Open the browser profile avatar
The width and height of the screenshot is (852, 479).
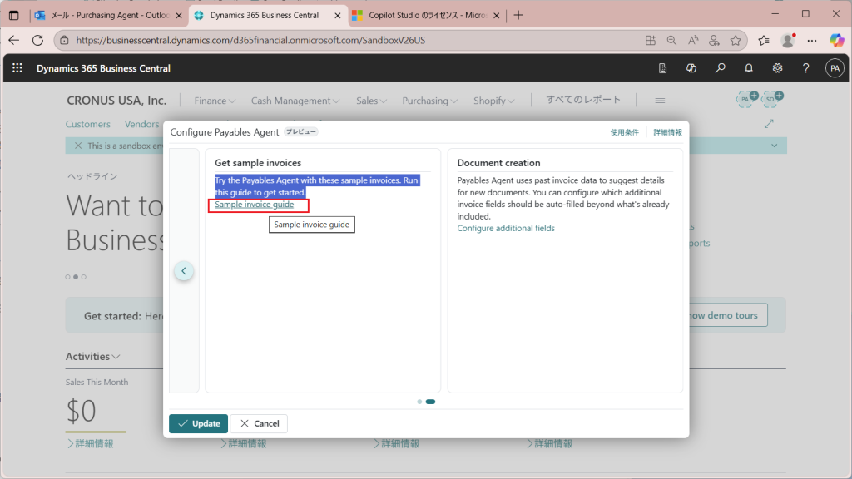click(787, 40)
